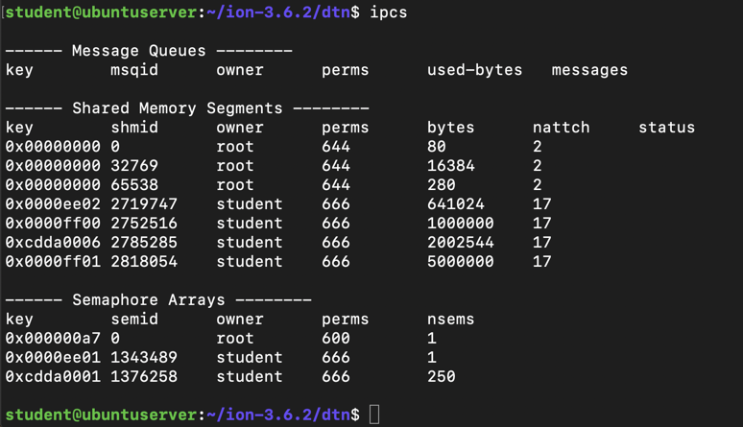Click the 'nattch' column header
743x427 pixels.
(x=561, y=128)
